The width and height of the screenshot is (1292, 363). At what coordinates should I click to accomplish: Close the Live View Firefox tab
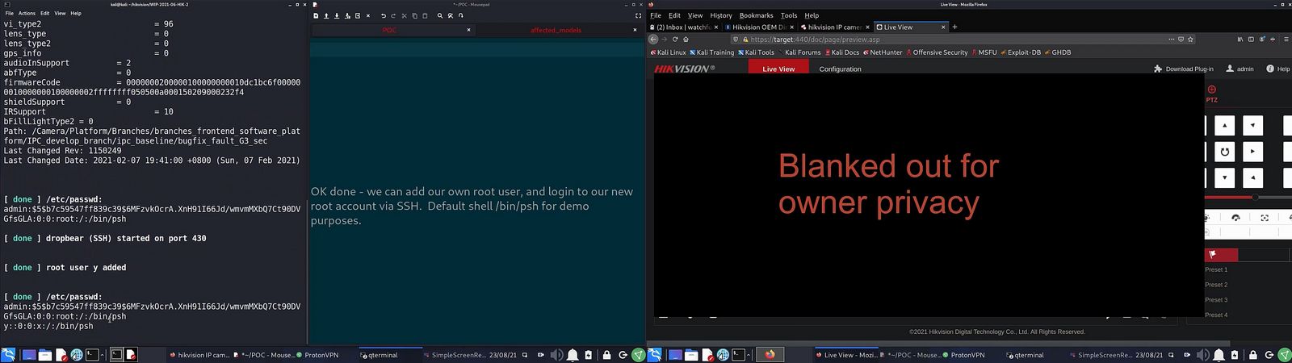point(942,27)
